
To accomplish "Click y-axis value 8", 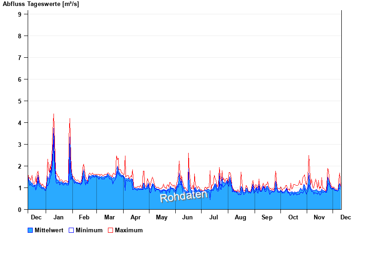I will click(19, 36).
